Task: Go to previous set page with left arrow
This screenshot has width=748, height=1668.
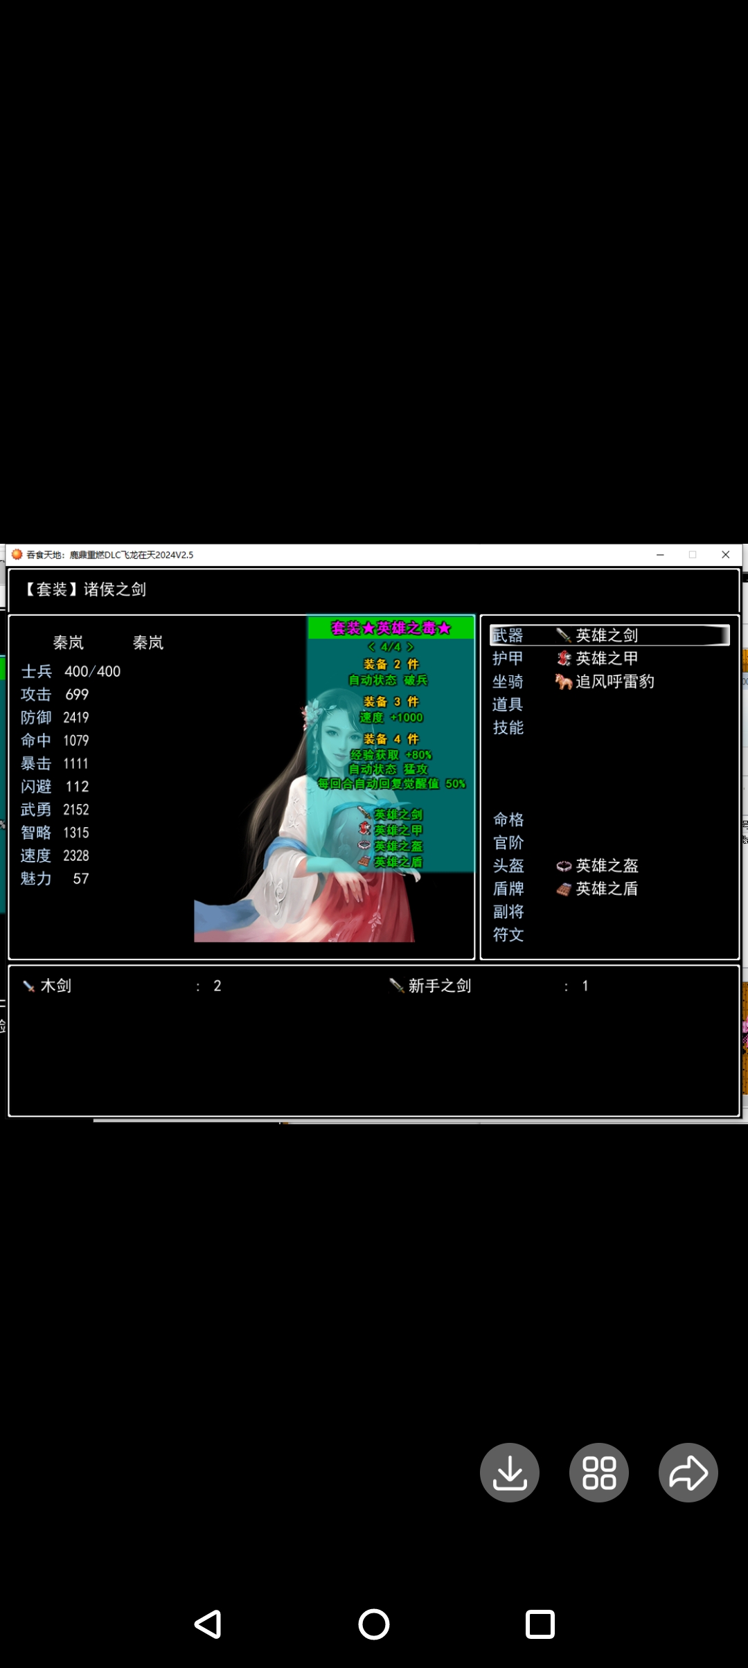Action: pos(371,646)
